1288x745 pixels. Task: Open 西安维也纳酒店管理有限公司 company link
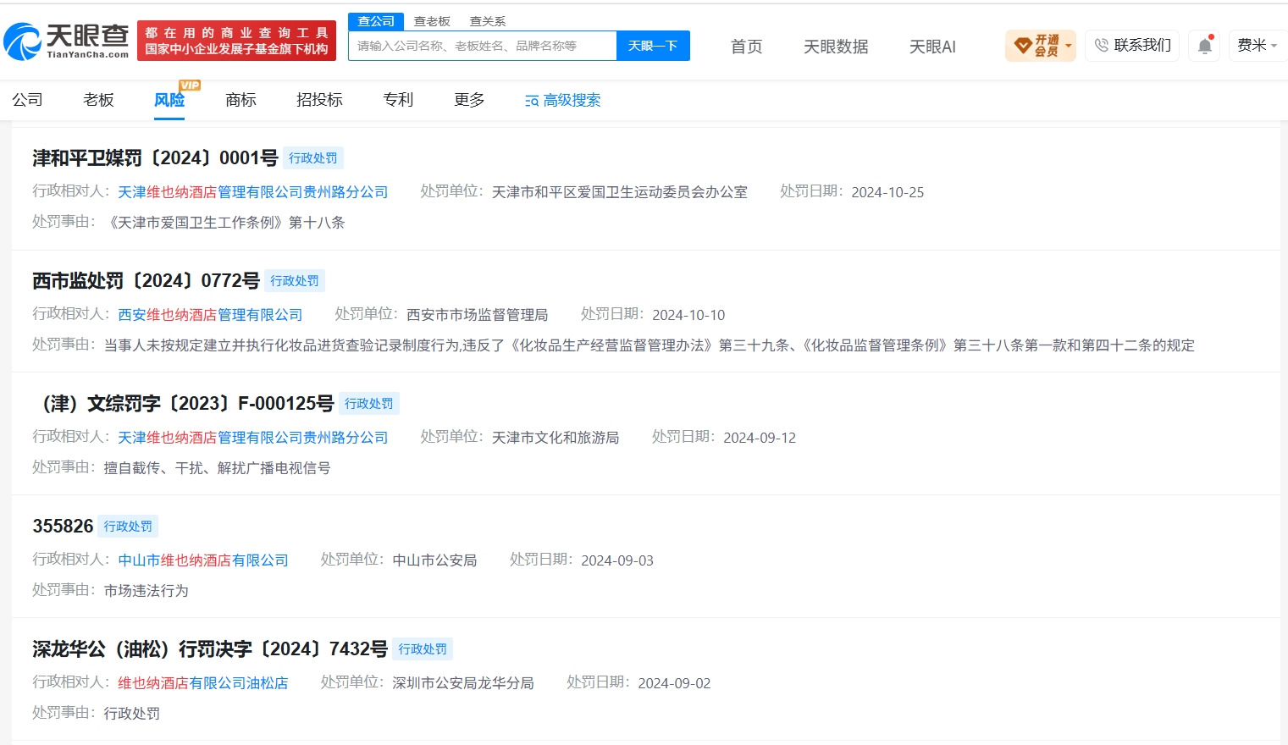pos(210,315)
